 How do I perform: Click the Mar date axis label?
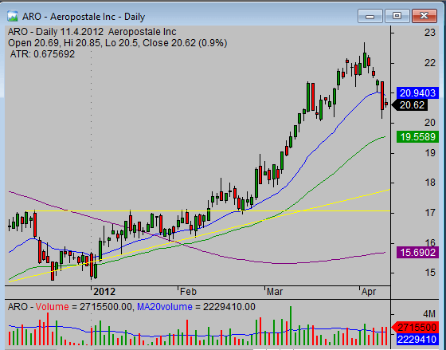(x=275, y=292)
